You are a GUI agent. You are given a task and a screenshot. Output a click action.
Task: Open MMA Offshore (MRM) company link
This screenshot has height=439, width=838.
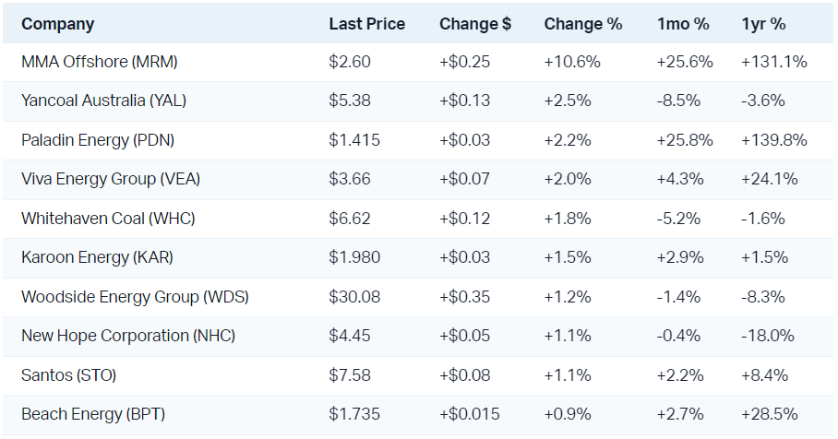click(100, 63)
